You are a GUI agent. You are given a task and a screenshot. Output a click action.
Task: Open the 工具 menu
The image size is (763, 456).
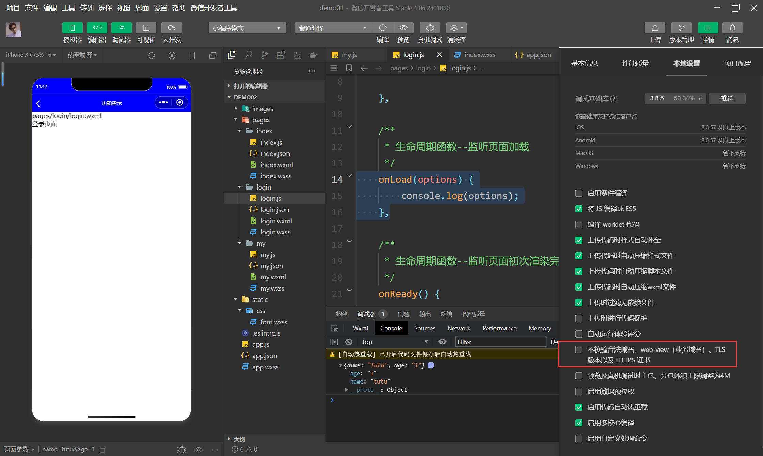[x=68, y=8]
